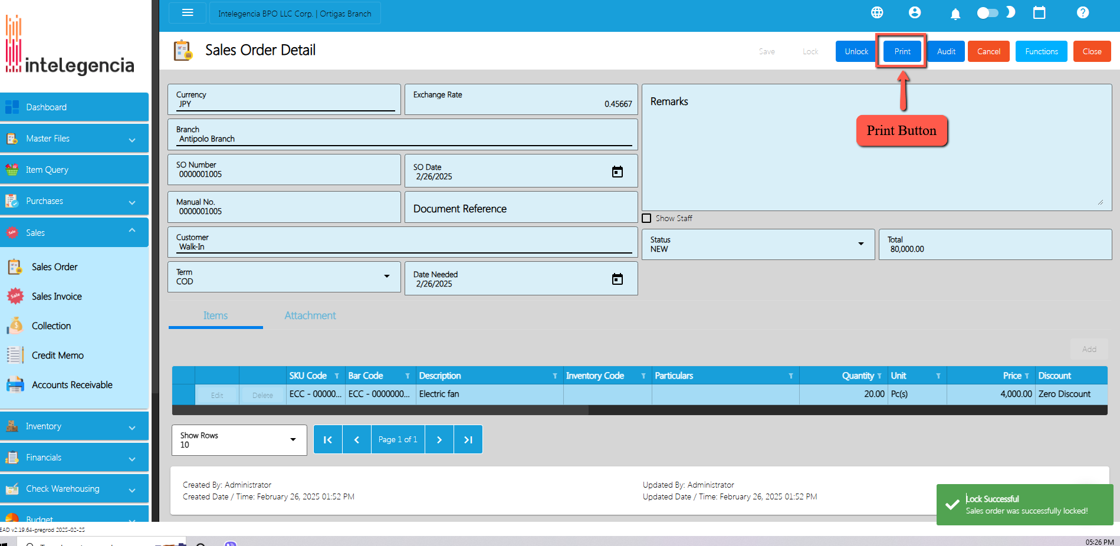Open the Status dropdown
The height and width of the screenshot is (546, 1120).
tap(861, 244)
